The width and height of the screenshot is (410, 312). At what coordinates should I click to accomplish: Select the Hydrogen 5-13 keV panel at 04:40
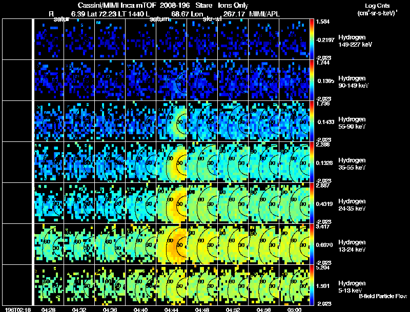tap(141, 285)
